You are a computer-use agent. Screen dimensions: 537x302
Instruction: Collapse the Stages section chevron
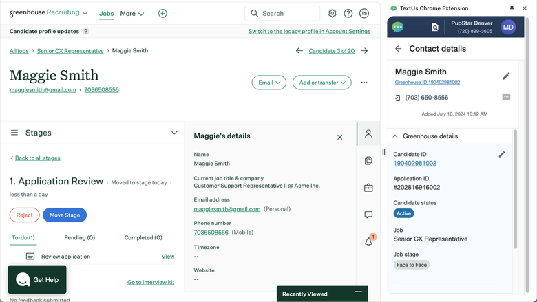(x=174, y=133)
